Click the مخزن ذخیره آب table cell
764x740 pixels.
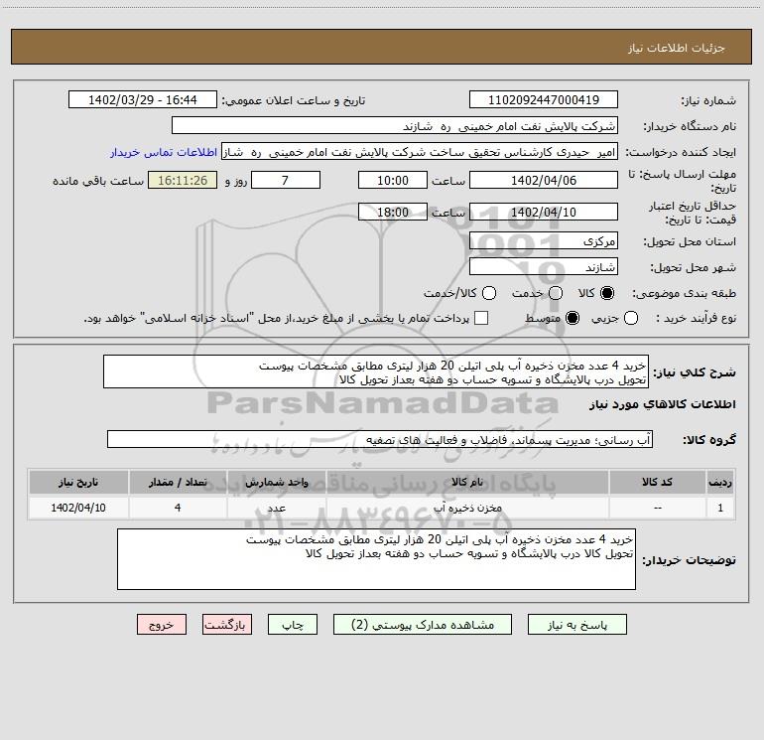[x=467, y=508]
